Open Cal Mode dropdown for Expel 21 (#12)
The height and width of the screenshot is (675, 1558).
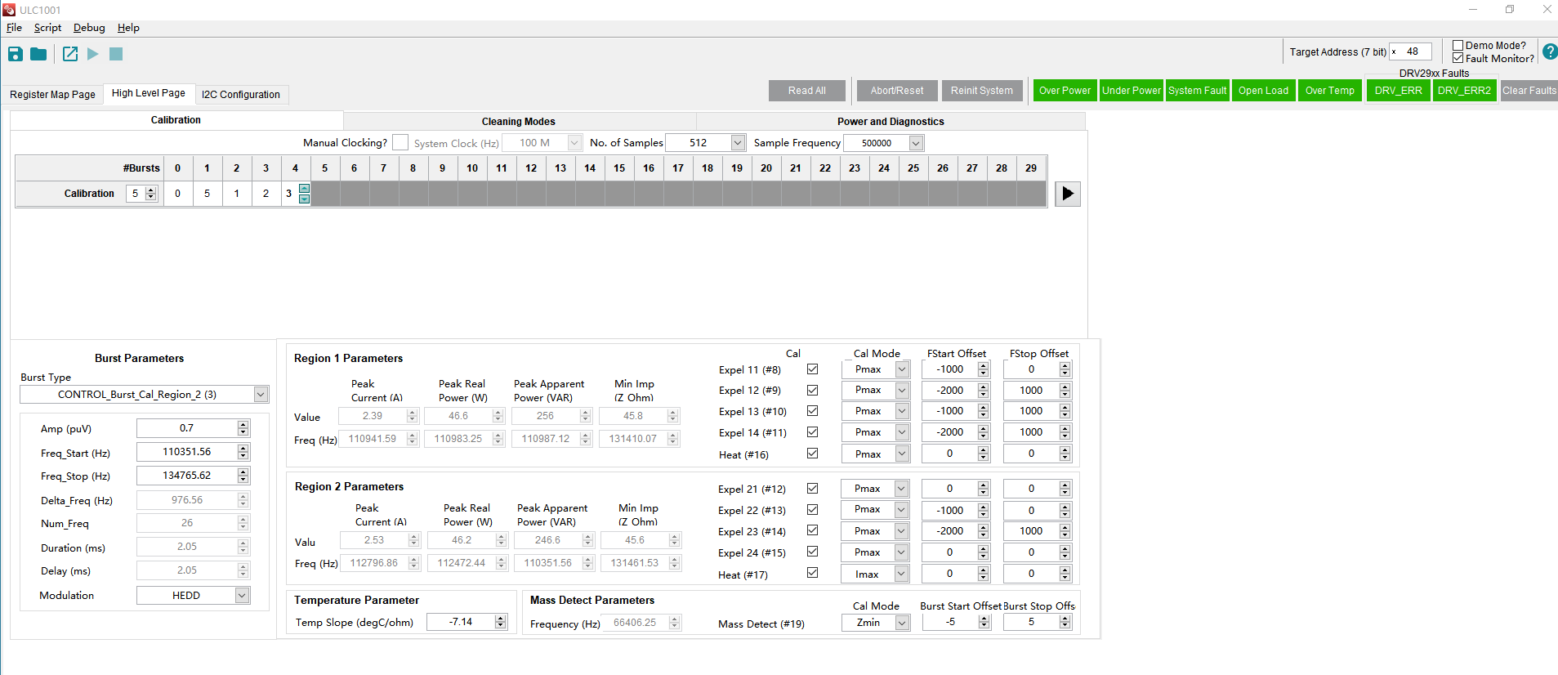(x=901, y=489)
